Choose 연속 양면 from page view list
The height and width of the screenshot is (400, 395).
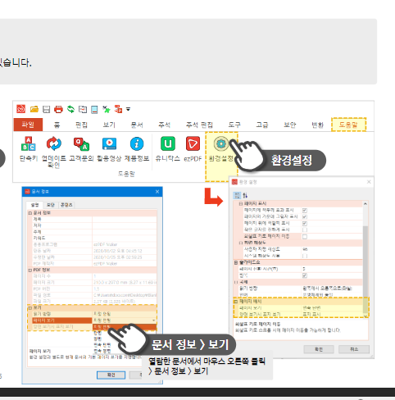tap(102, 351)
